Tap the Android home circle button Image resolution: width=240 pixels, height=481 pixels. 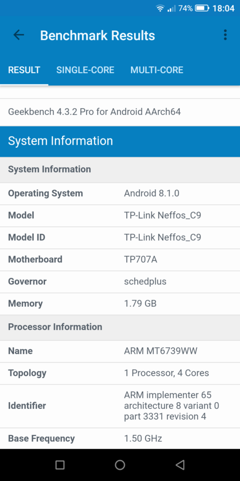click(120, 465)
